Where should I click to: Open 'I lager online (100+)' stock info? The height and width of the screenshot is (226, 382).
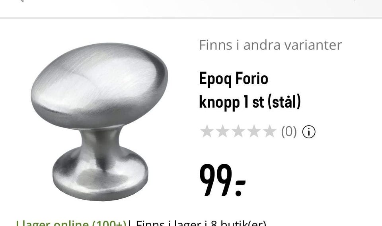[x=71, y=223]
